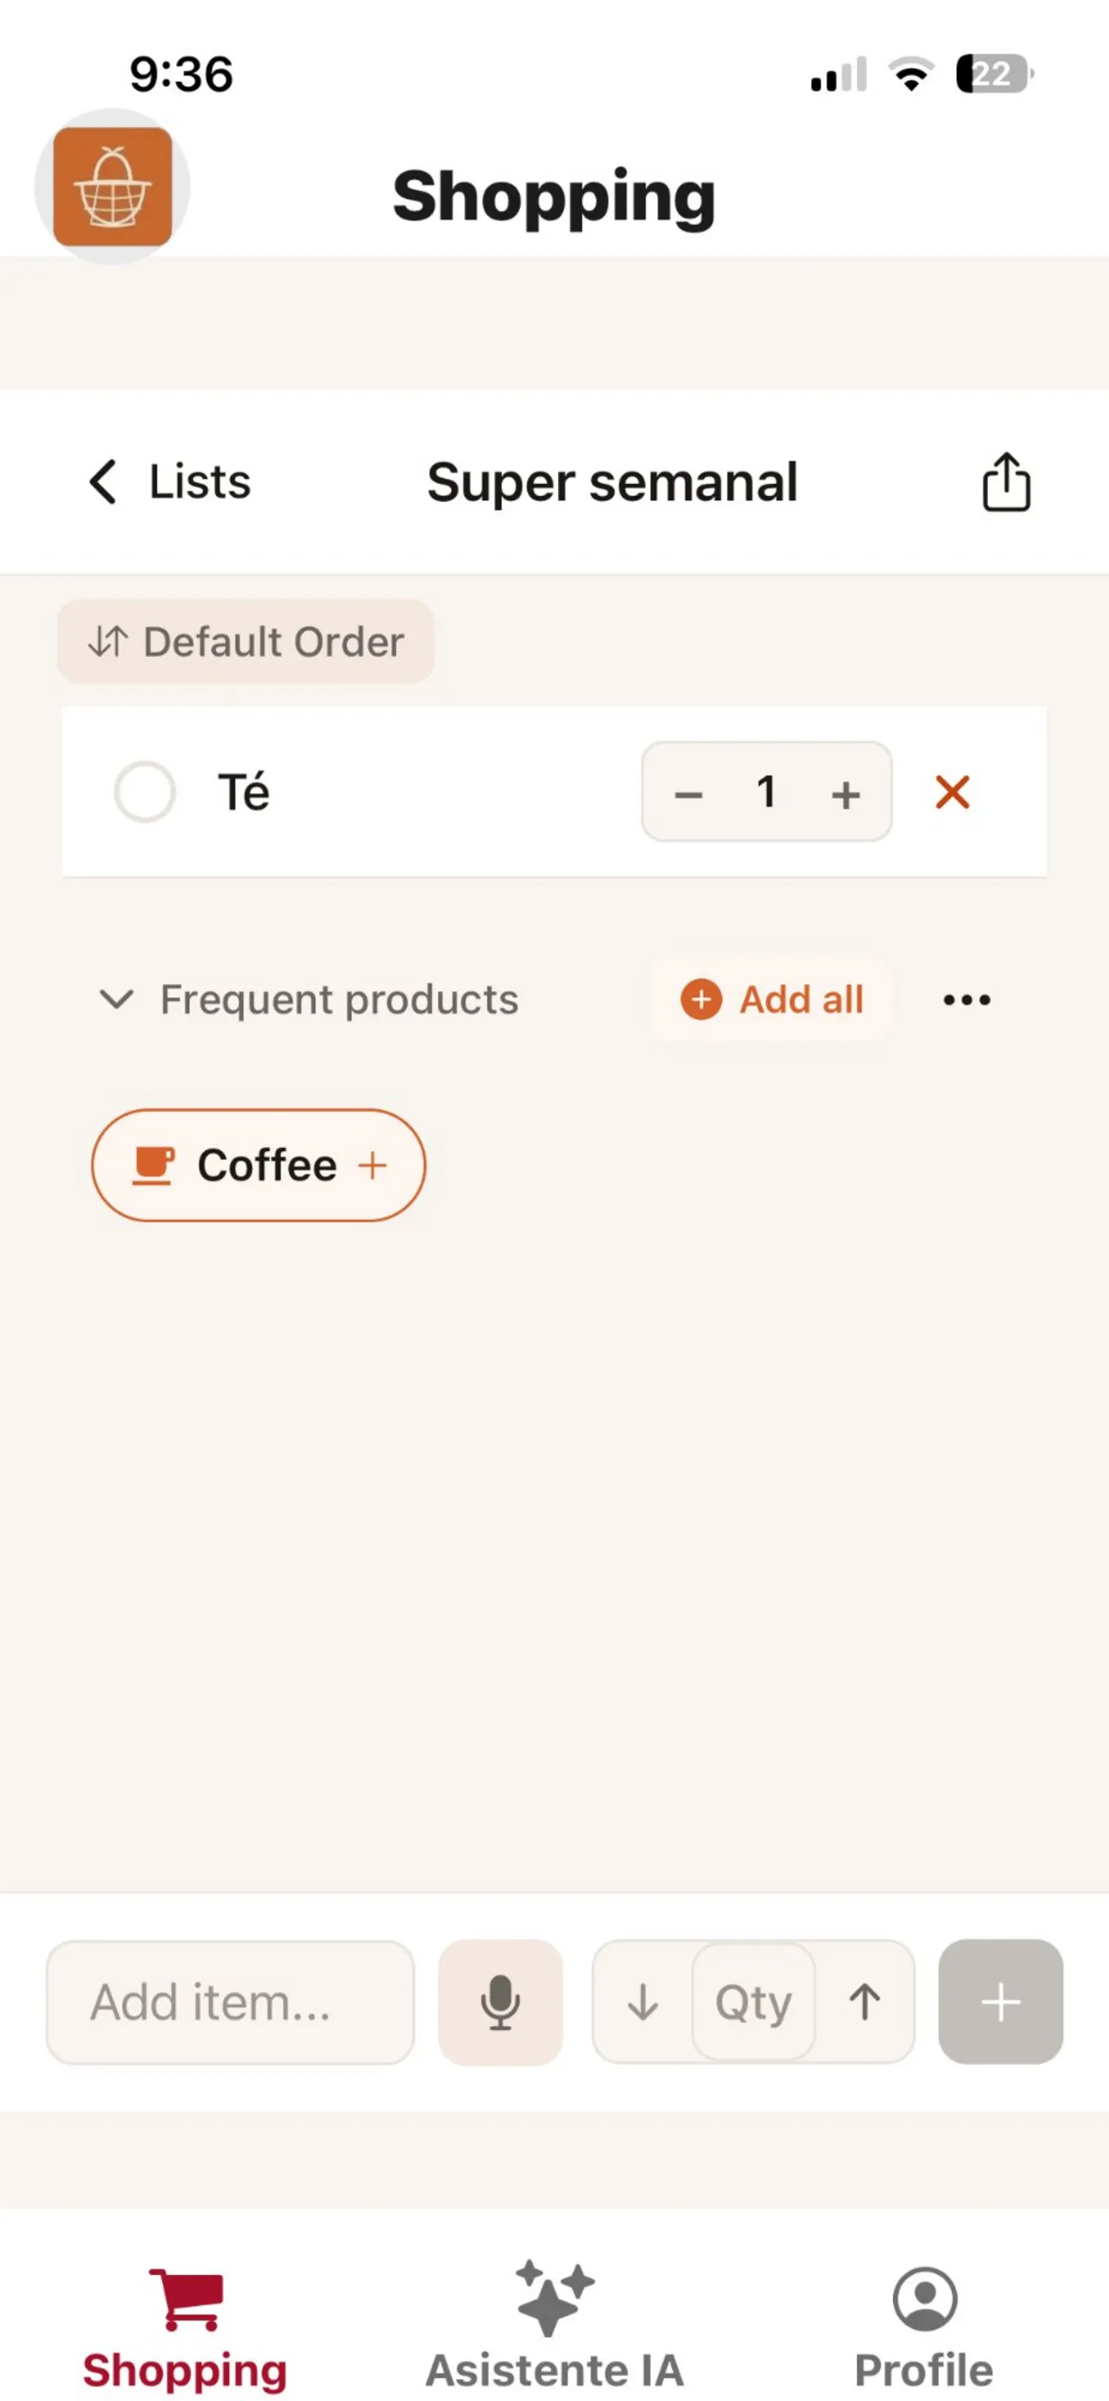
Task: Add Coffee from frequent products
Action: tap(259, 1165)
